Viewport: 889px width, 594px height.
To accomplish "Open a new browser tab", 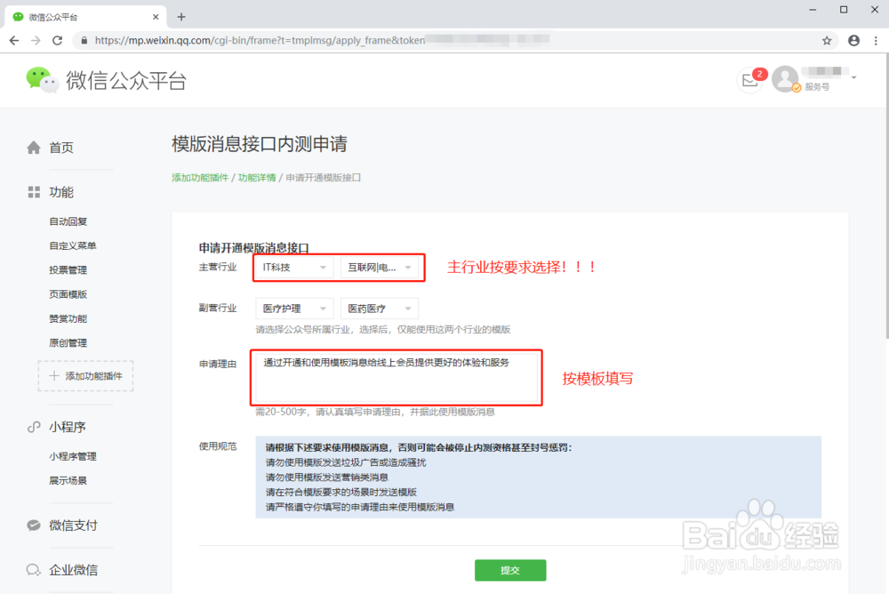I will (181, 17).
